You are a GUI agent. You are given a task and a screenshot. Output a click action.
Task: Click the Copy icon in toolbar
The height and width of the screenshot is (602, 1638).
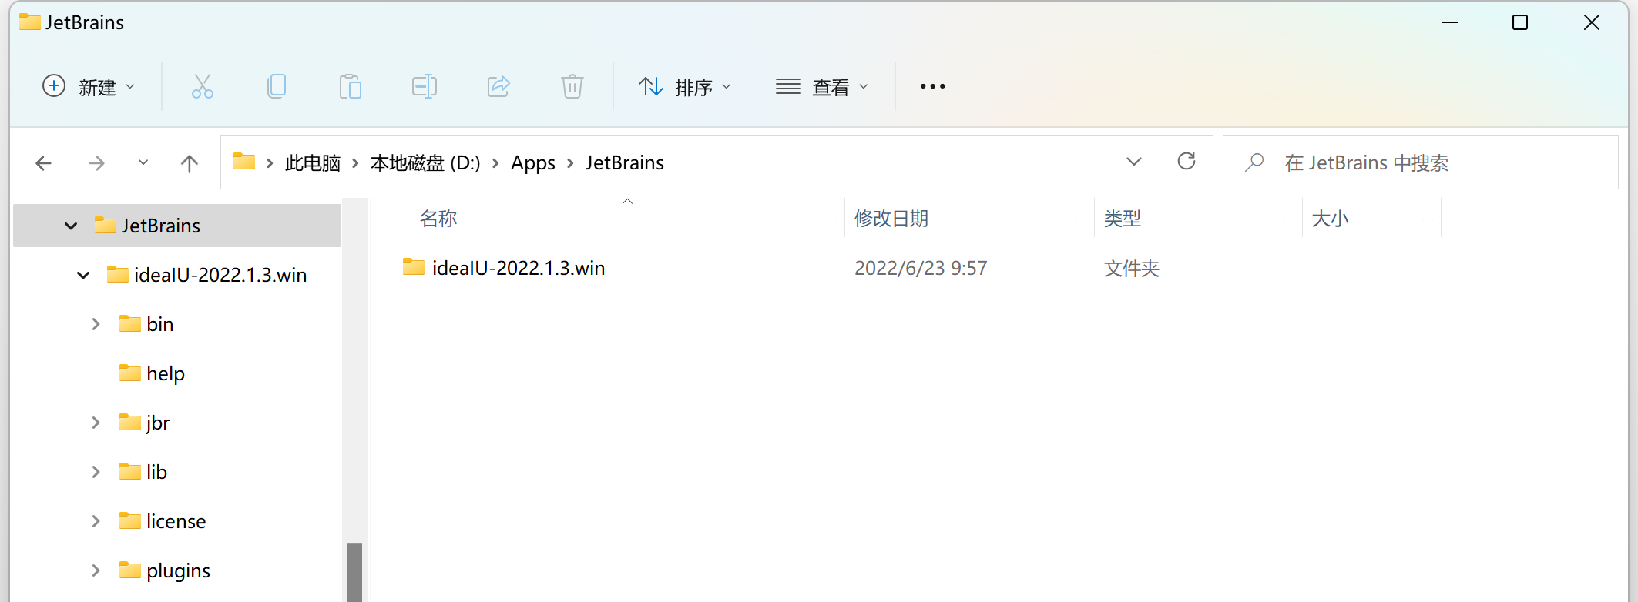pos(277,86)
